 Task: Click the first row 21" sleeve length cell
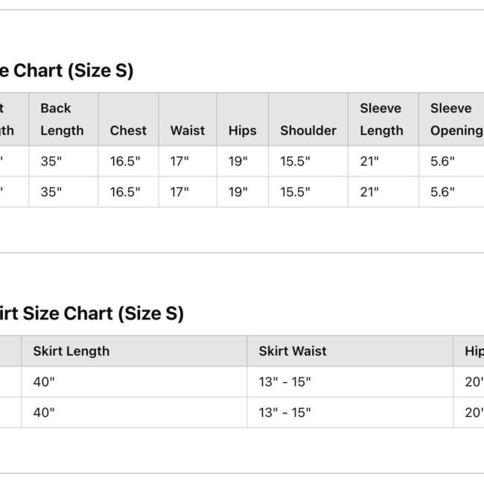383,161
